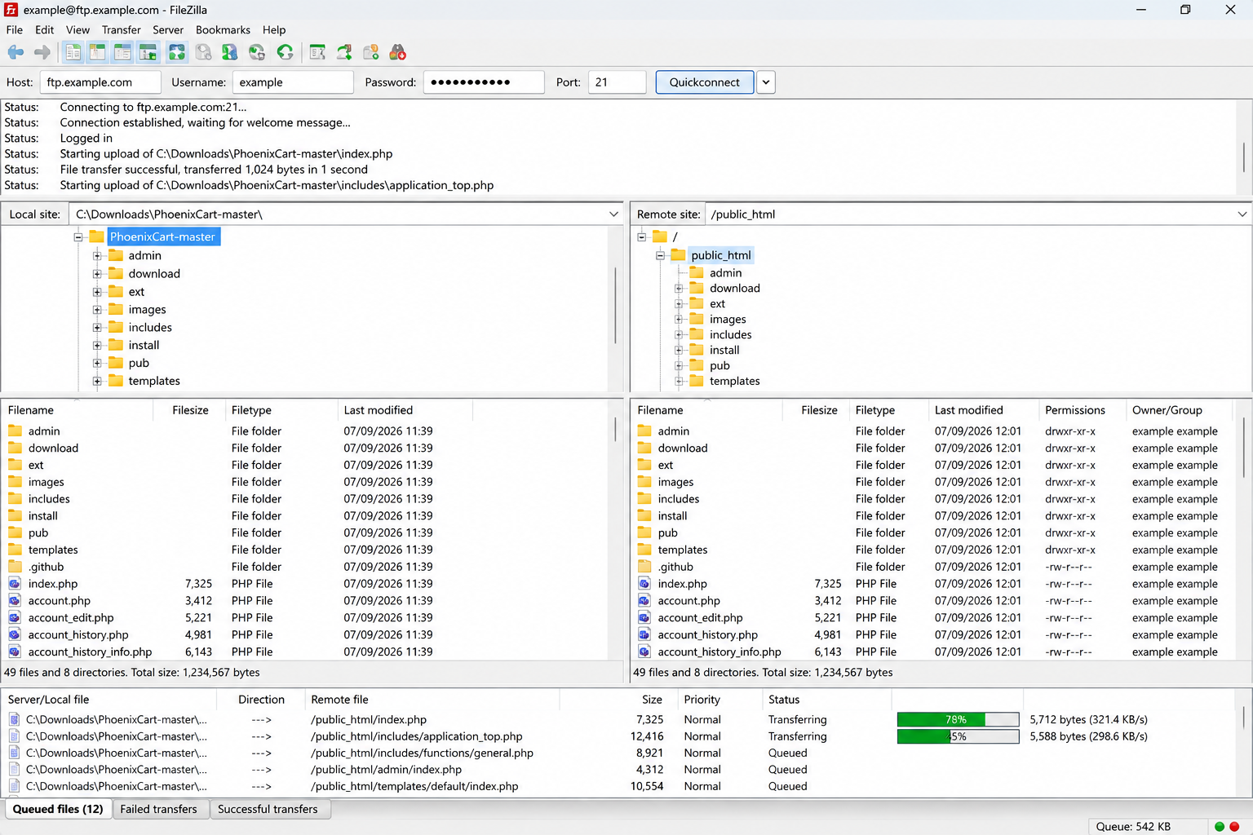This screenshot has height=835, width=1253.
Task: Select the remote ext tree folder
Action: (717, 304)
